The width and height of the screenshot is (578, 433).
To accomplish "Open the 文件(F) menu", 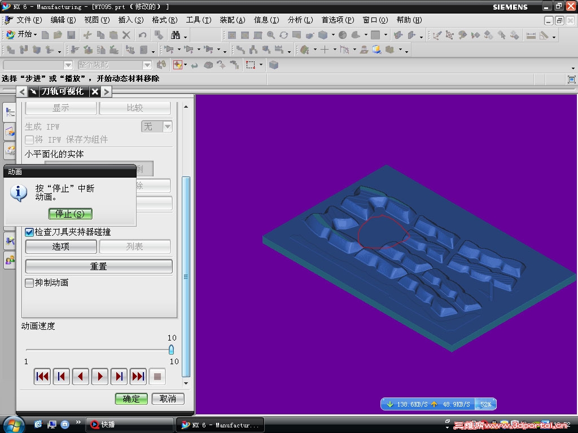I will (29, 20).
